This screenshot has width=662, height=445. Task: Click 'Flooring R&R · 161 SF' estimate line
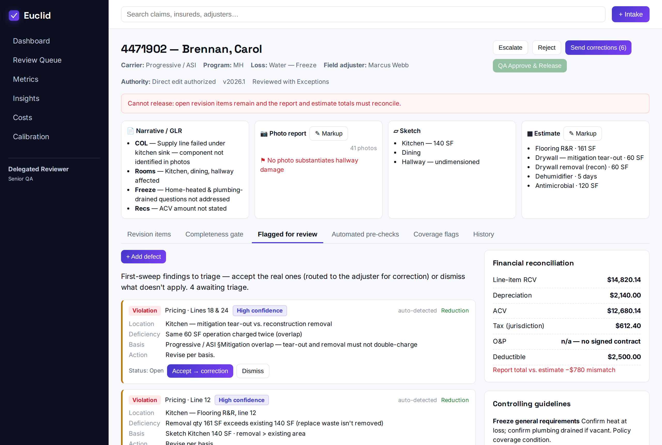[565, 149]
